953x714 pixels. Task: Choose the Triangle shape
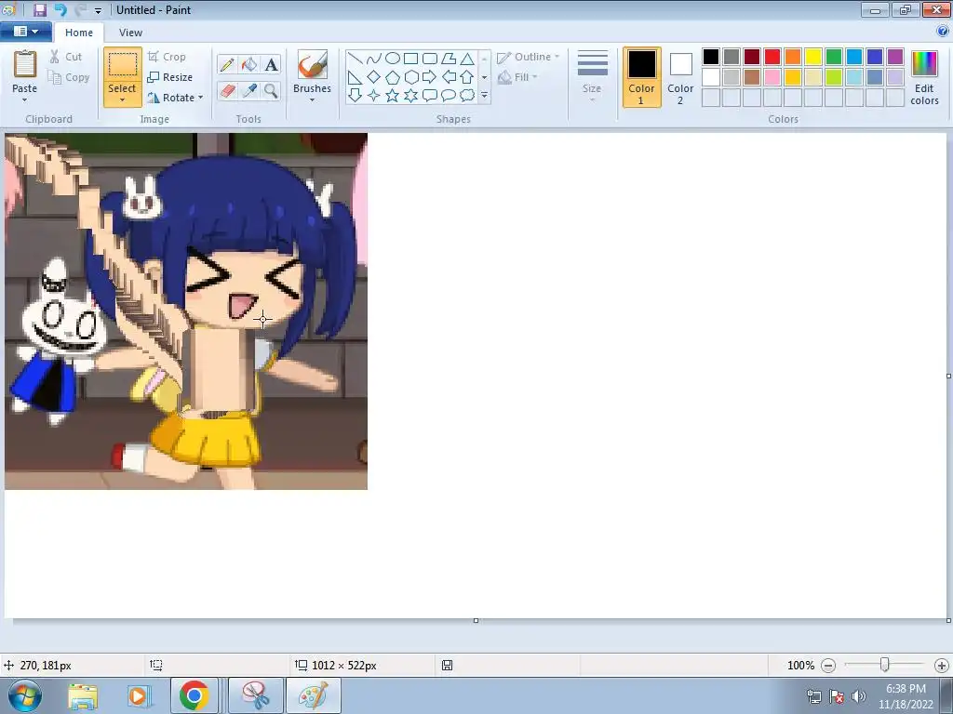pos(467,59)
